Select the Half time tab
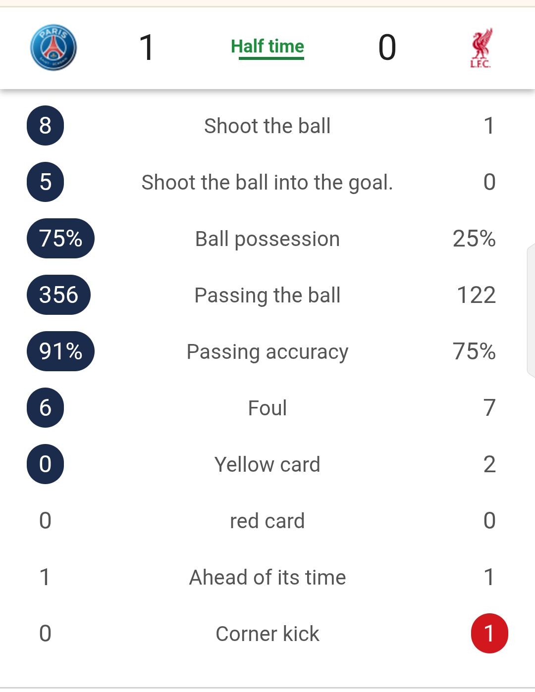This screenshot has height=692, width=535. tap(267, 47)
